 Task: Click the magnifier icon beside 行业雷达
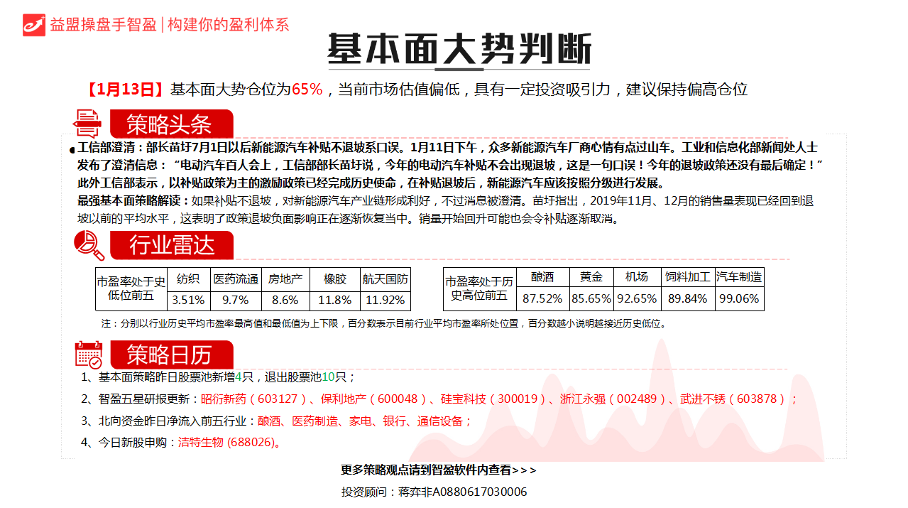tap(89, 246)
